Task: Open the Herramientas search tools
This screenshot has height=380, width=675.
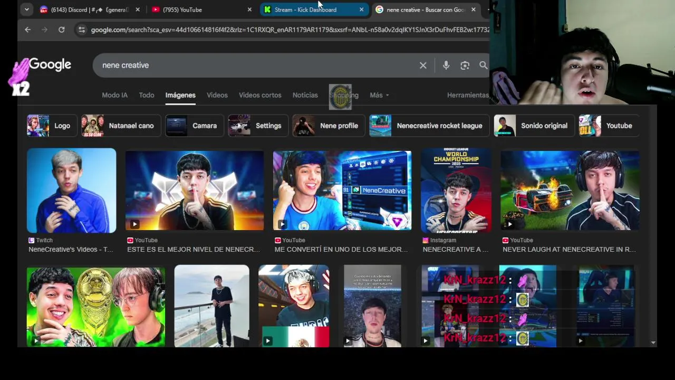Action: tap(468, 95)
